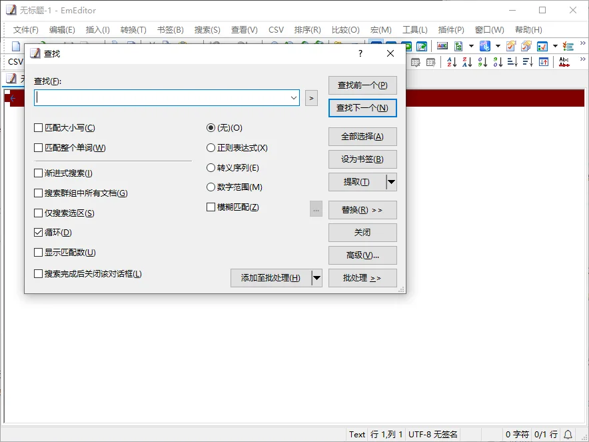Viewport: 589px width, 442px height.
Task: Sort A to Z ascending
Action: (452, 62)
